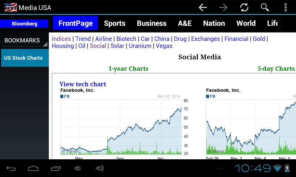Select the World tab
296x177 pixels.
click(246, 23)
